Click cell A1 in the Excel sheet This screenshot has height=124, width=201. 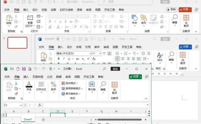(x=14, y=115)
